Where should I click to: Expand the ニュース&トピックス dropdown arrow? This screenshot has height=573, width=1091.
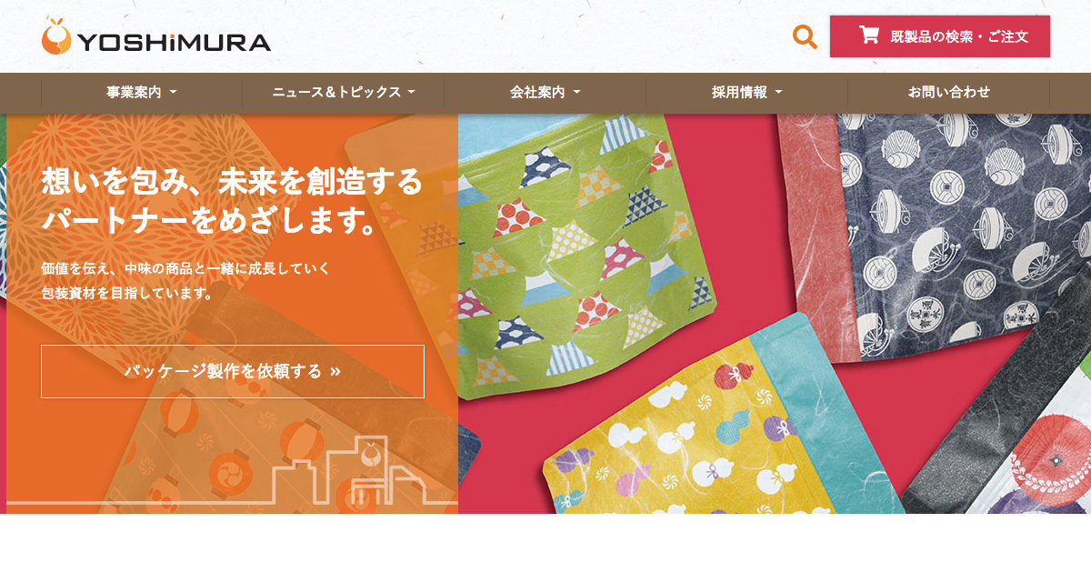click(x=411, y=92)
